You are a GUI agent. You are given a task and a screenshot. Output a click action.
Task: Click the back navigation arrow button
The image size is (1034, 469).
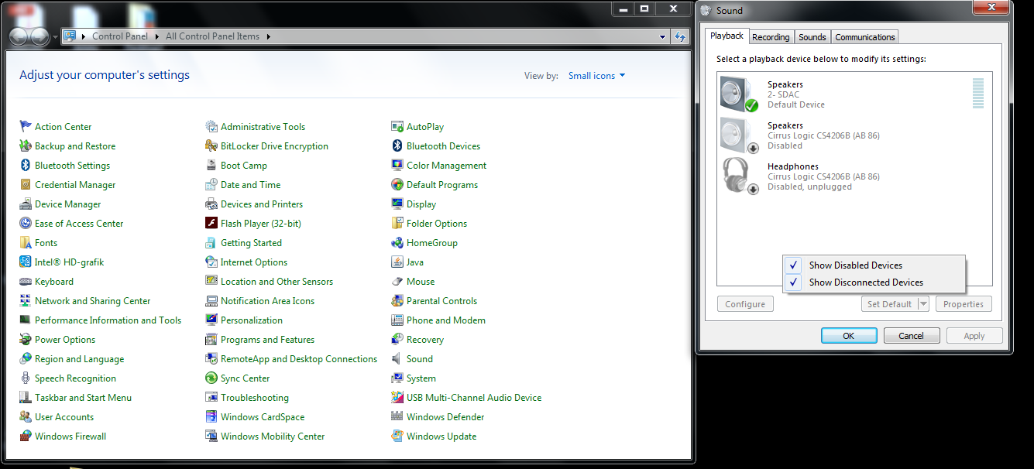coord(19,37)
